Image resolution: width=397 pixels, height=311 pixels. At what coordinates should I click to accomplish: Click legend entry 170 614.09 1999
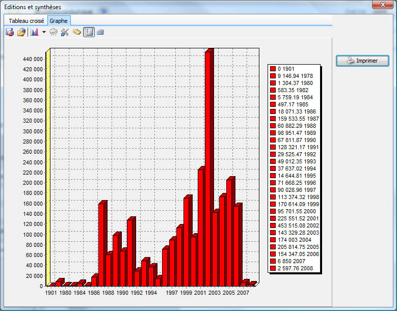tap(295, 204)
